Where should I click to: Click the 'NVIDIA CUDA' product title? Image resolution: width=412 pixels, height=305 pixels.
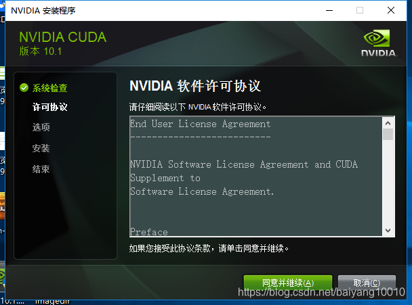63,37
